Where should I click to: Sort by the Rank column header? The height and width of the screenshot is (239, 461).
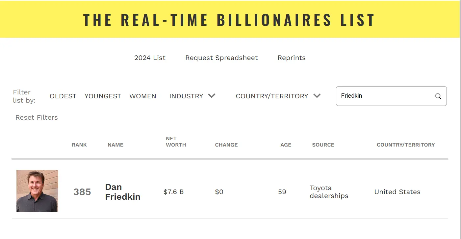(x=79, y=145)
